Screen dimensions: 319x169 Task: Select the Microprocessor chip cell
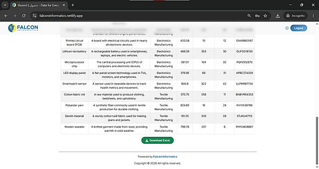75,64
